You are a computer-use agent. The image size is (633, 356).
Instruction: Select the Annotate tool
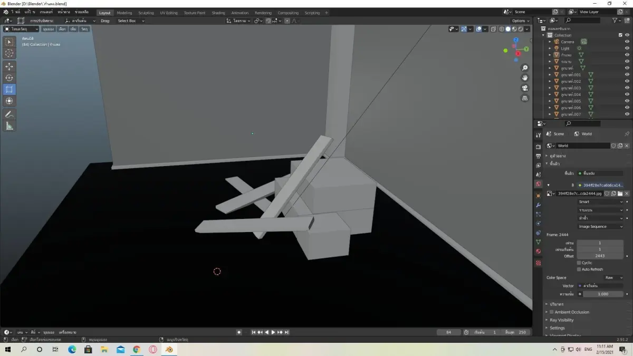[9, 114]
